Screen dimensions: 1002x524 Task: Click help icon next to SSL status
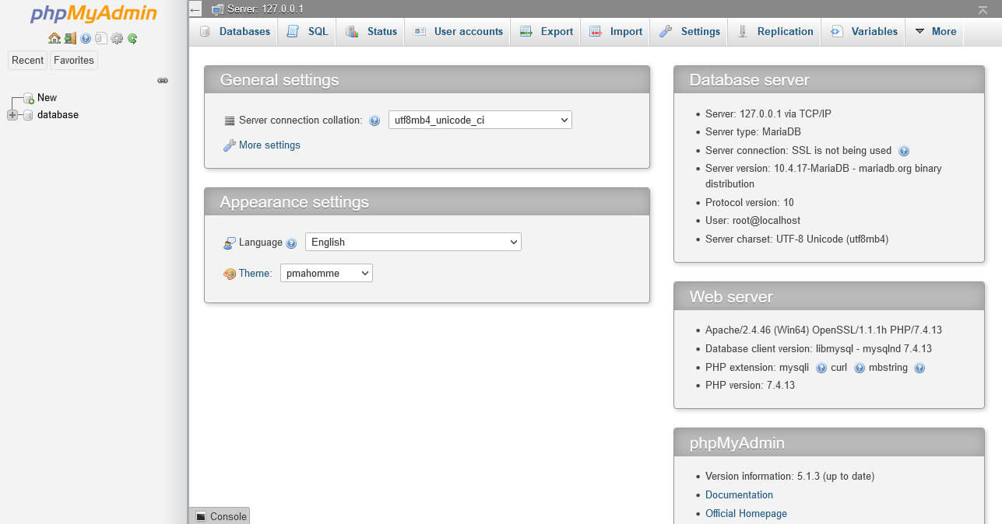click(x=904, y=151)
